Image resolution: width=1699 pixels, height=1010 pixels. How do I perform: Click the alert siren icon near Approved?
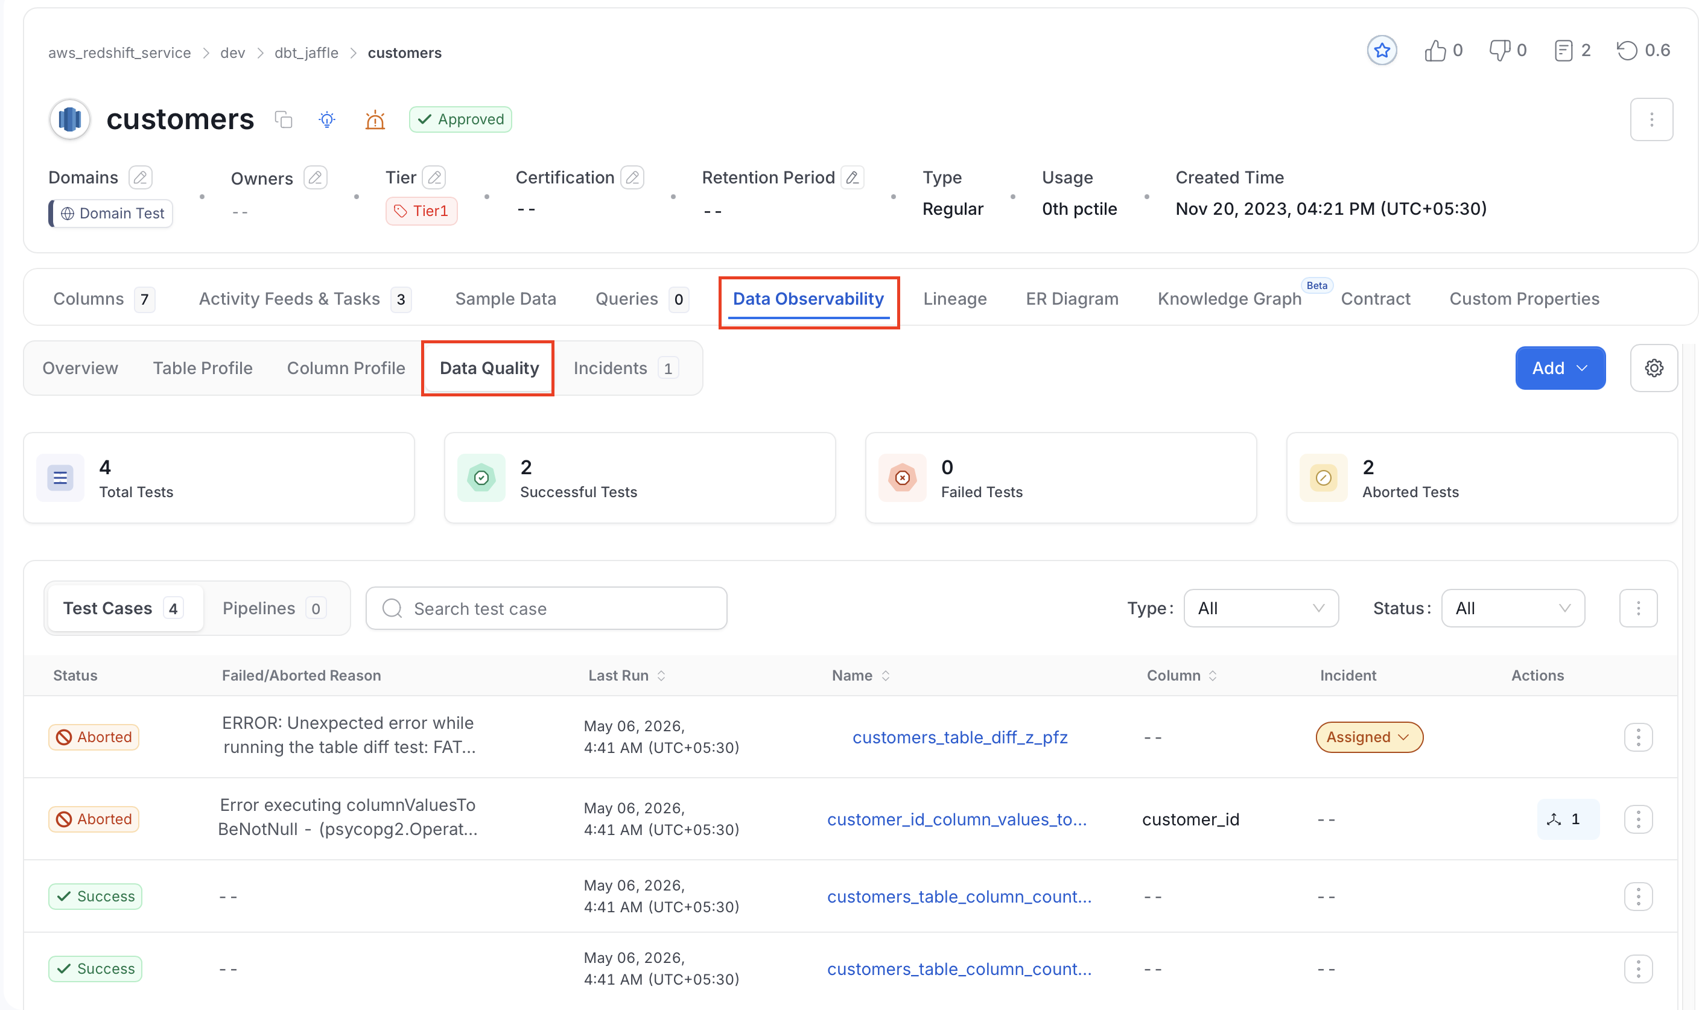pos(375,120)
